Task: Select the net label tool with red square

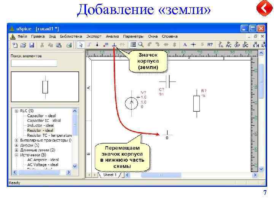Action: coord(106,45)
